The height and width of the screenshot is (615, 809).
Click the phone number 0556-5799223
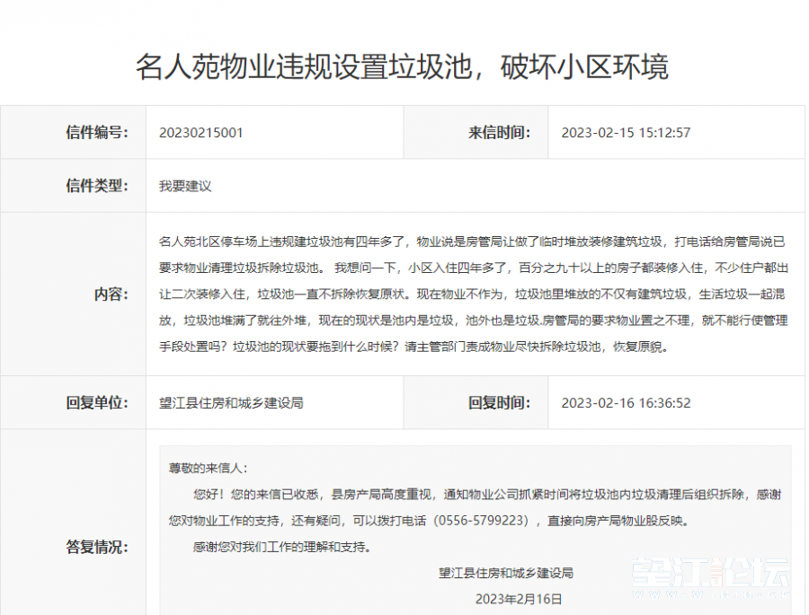[x=480, y=521]
